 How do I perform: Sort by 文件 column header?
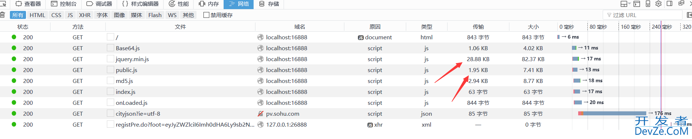(180, 27)
